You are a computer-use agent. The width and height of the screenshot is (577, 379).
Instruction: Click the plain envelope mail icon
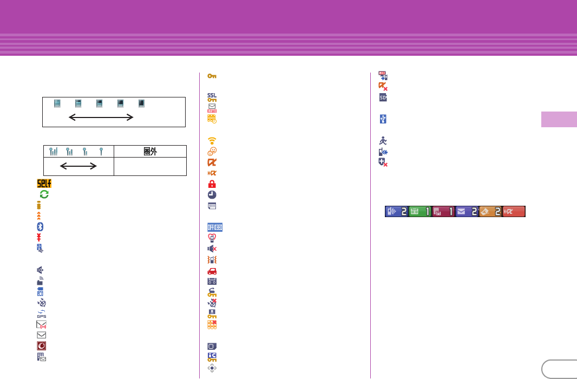click(x=42, y=335)
